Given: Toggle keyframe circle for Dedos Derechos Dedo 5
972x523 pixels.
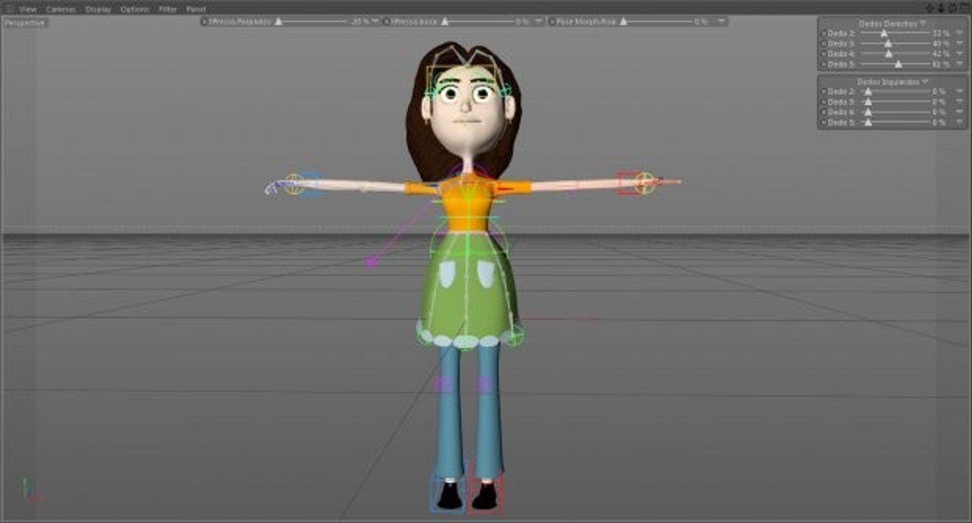Looking at the screenshot, I should click(823, 65).
